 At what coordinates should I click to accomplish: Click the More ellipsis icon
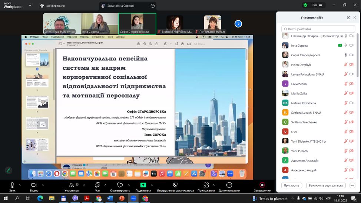[229, 185]
